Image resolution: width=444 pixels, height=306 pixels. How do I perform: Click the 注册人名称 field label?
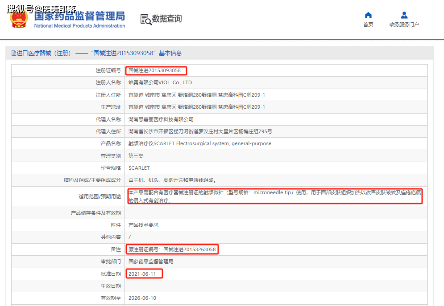pyautogui.click(x=108, y=82)
